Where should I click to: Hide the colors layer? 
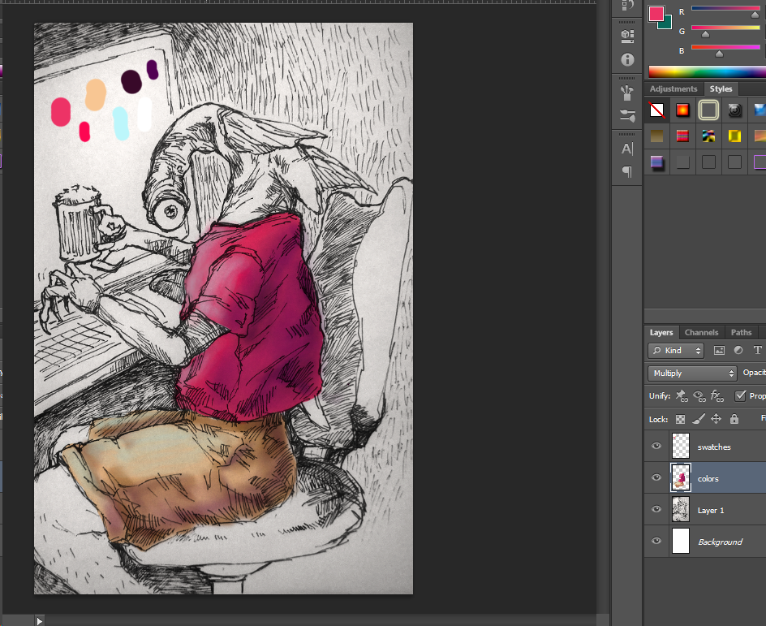(x=656, y=478)
